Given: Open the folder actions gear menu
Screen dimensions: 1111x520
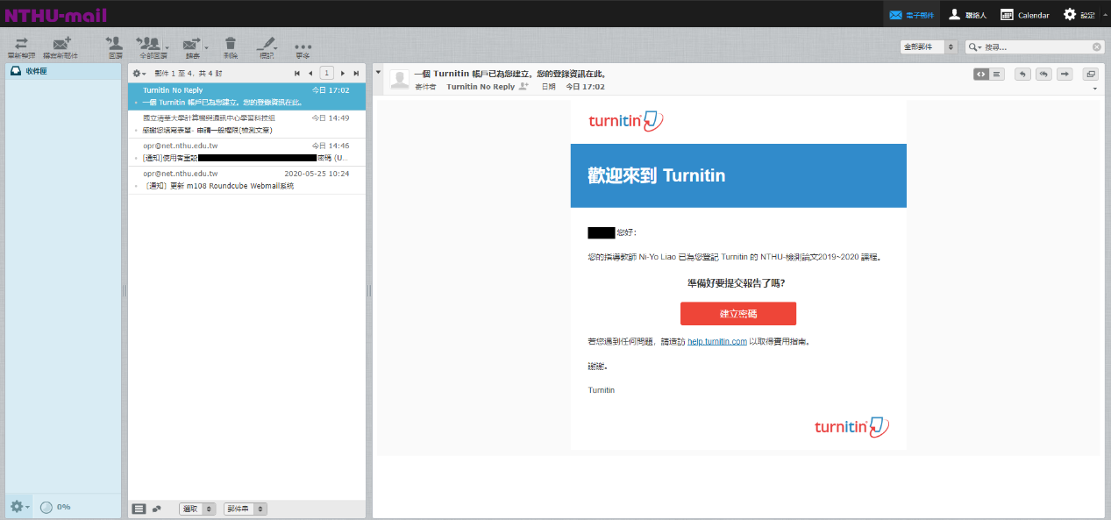Looking at the screenshot, I should pos(19,507).
